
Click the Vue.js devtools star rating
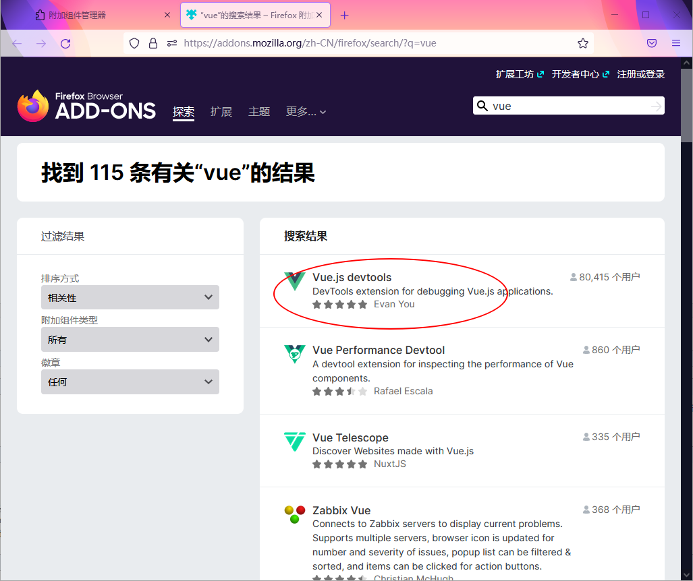tap(339, 304)
